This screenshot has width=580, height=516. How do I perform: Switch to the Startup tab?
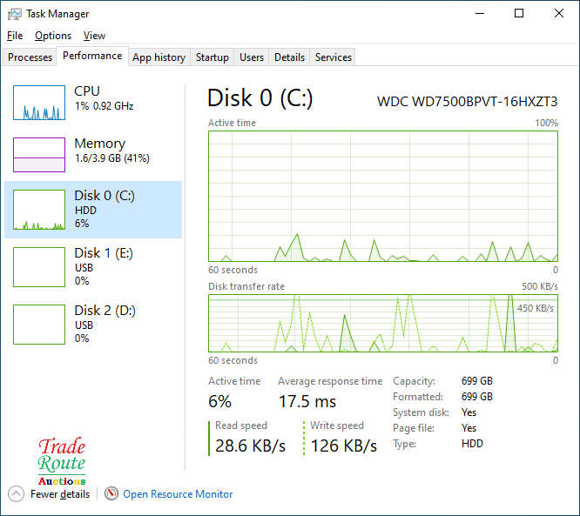[x=212, y=57]
